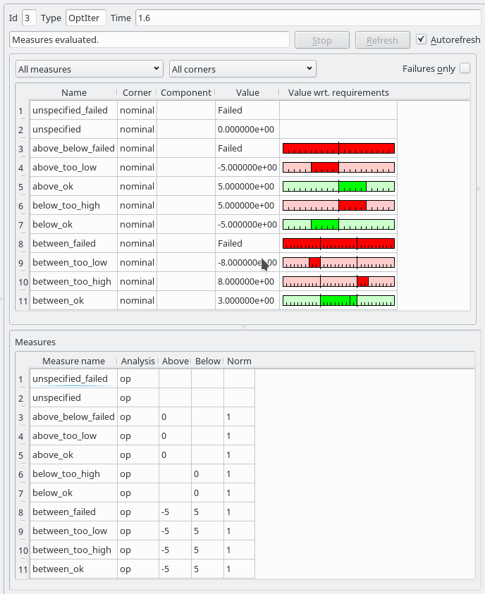Click the above_below_failed red bar
485x594 pixels.
tap(338, 149)
